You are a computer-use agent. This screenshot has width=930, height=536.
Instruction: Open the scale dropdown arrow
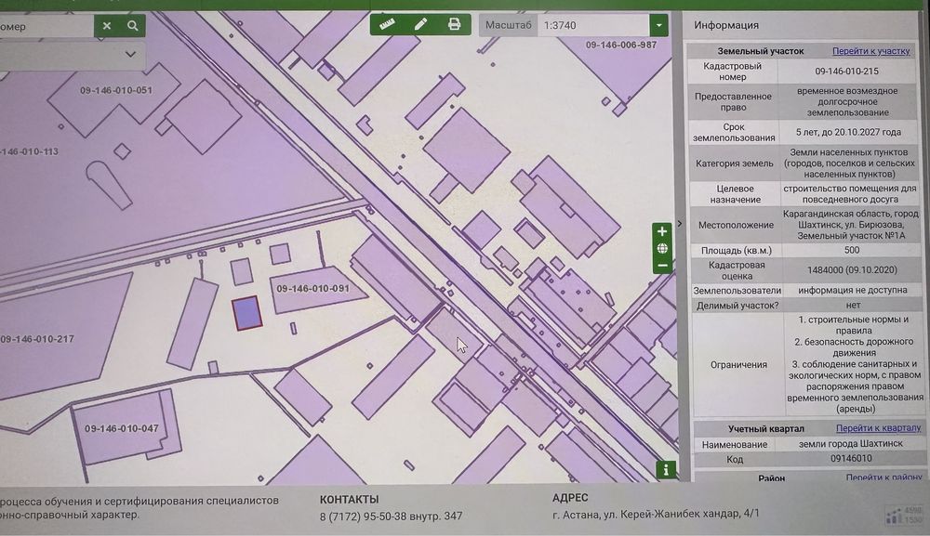(659, 25)
